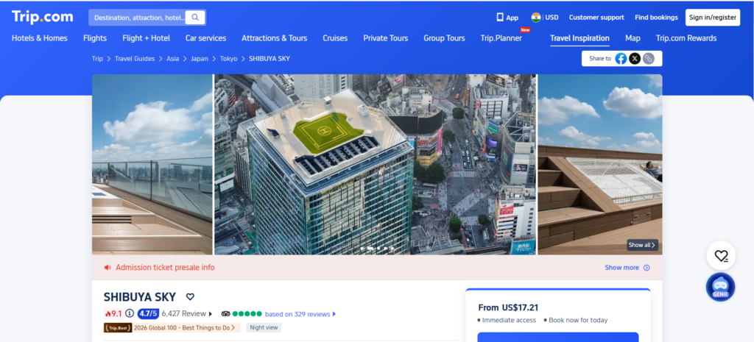This screenshot has height=342, width=754.
Task: Click the search magnifier button
Action: (x=195, y=18)
